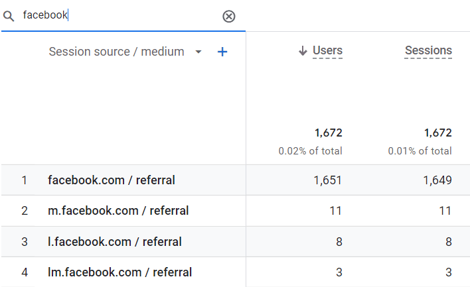The width and height of the screenshot is (470, 287).
Task: Add a secondary dimension with plus icon
Action: click(x=222, y=52)
